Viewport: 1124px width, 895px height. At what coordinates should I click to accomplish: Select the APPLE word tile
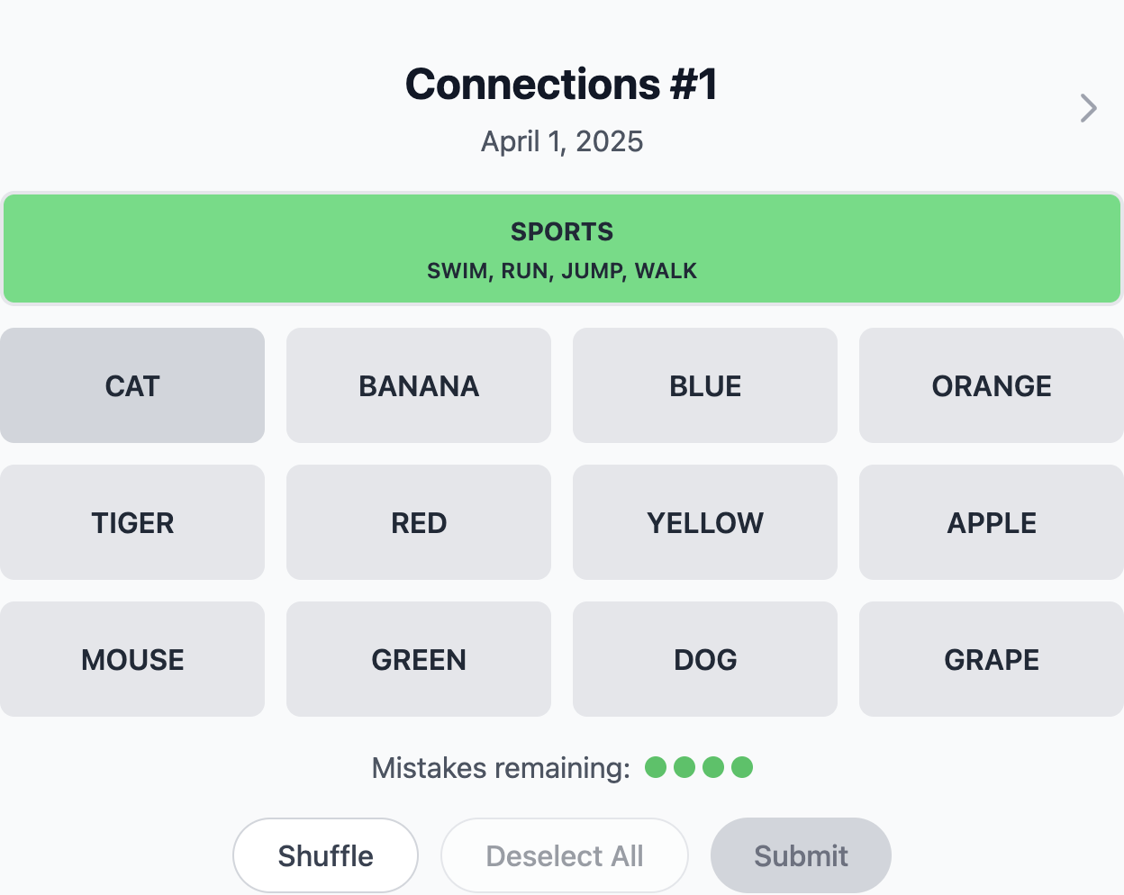pos(991,522)
